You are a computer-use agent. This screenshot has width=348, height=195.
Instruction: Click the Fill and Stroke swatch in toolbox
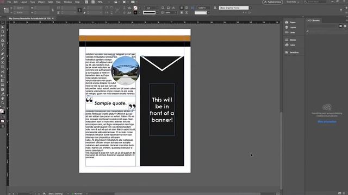tap(2, 111)
